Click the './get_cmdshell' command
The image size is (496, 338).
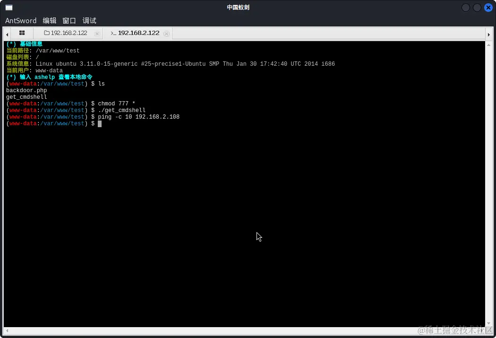122,110
